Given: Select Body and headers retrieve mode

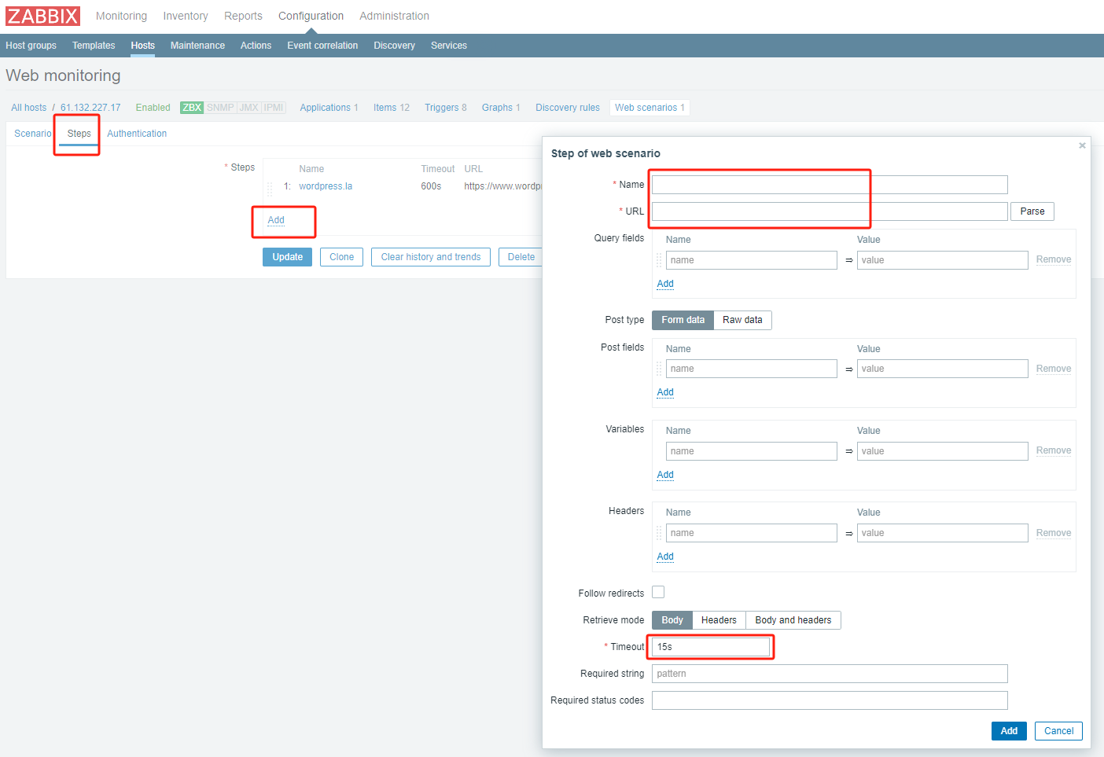Looking at the screenshot, I should [793, 620].
